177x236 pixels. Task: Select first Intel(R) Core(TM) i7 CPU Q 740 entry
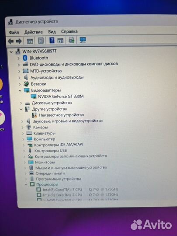[x=80, y=190]
